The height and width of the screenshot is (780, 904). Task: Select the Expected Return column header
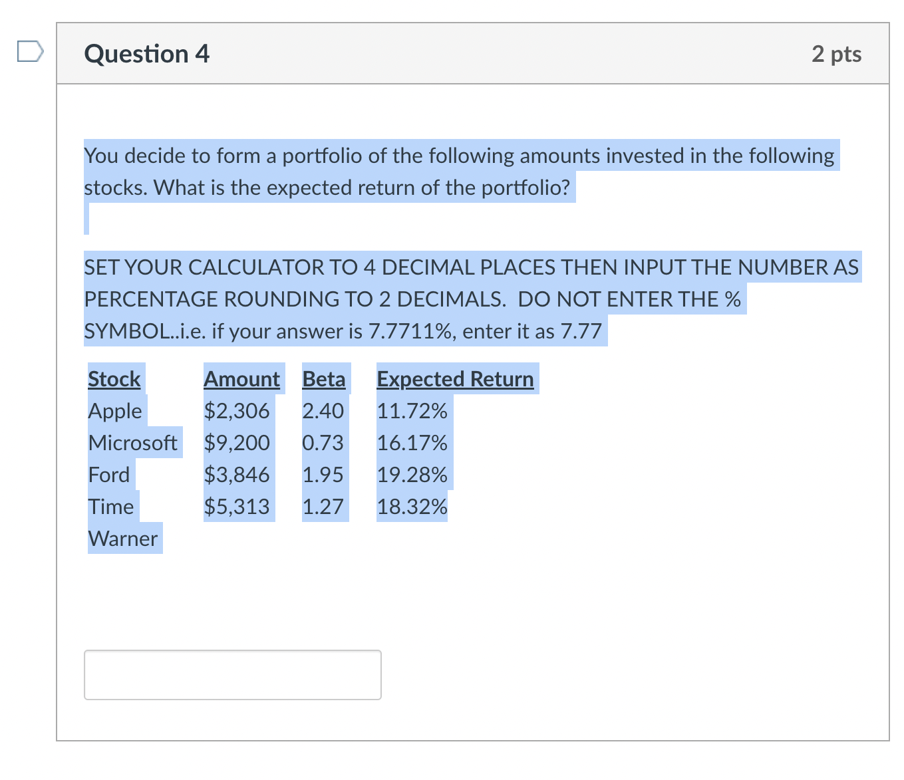pos(455,379)
